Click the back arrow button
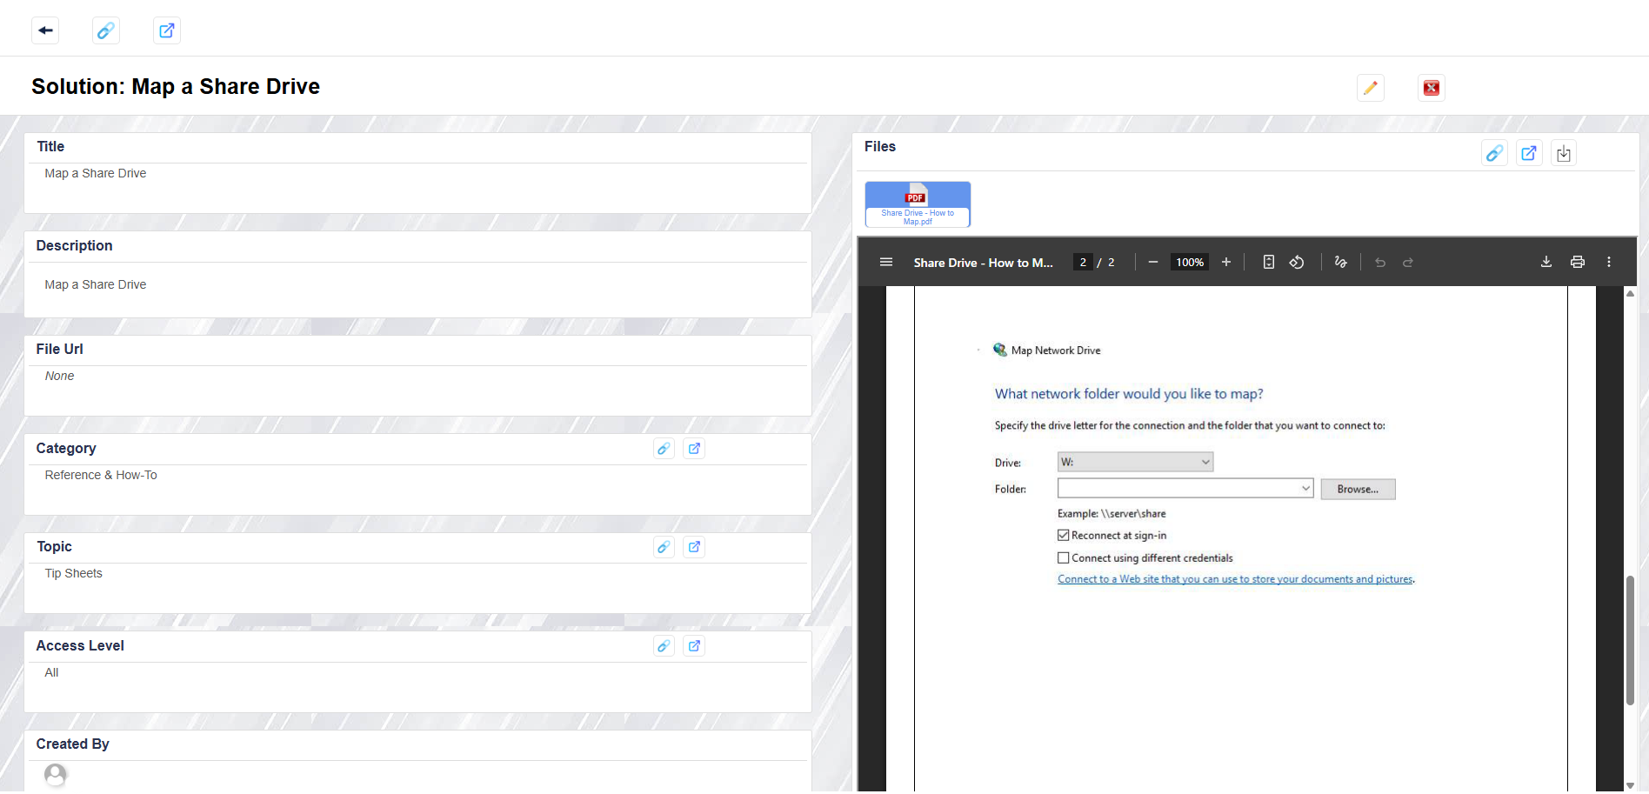Screen dimensions: 1649x794 45,30
